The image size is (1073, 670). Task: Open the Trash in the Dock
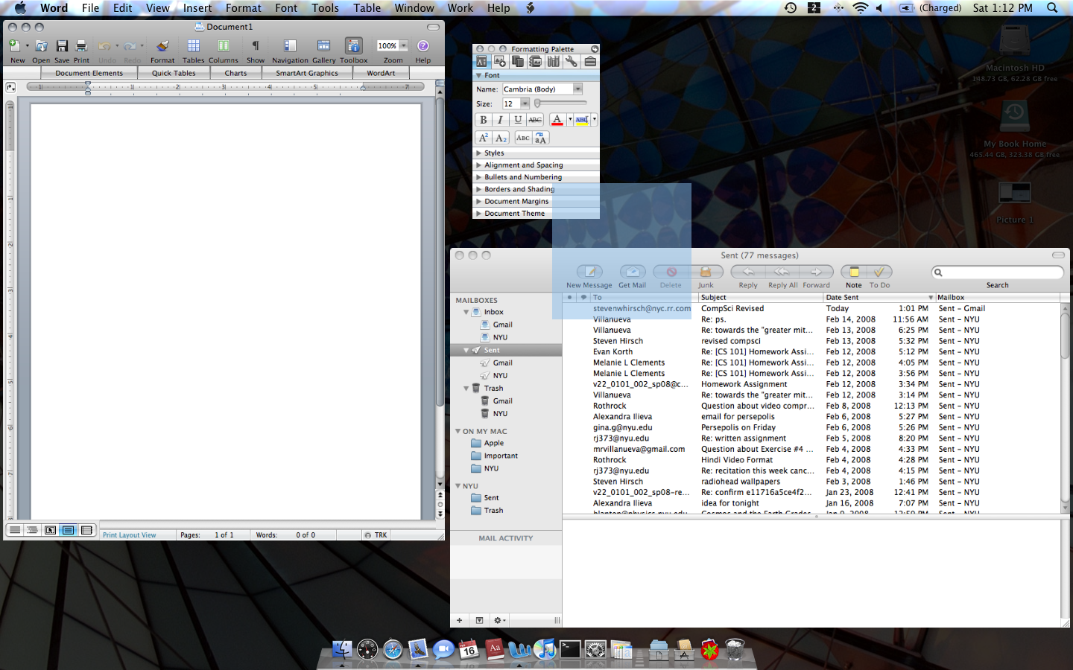735,650
